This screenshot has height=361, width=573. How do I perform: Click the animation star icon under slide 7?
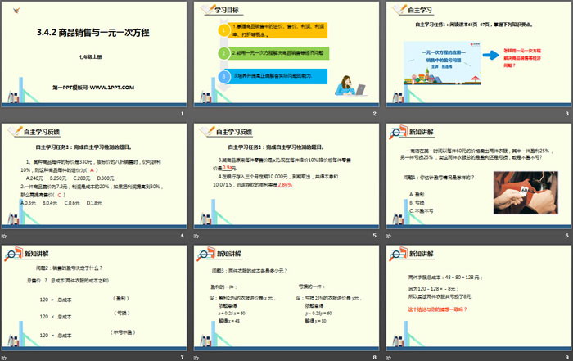pyautogui.click(x=3, y=358)
